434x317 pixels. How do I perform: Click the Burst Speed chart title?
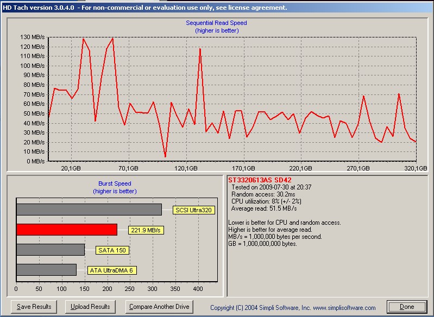pos(115,184)
